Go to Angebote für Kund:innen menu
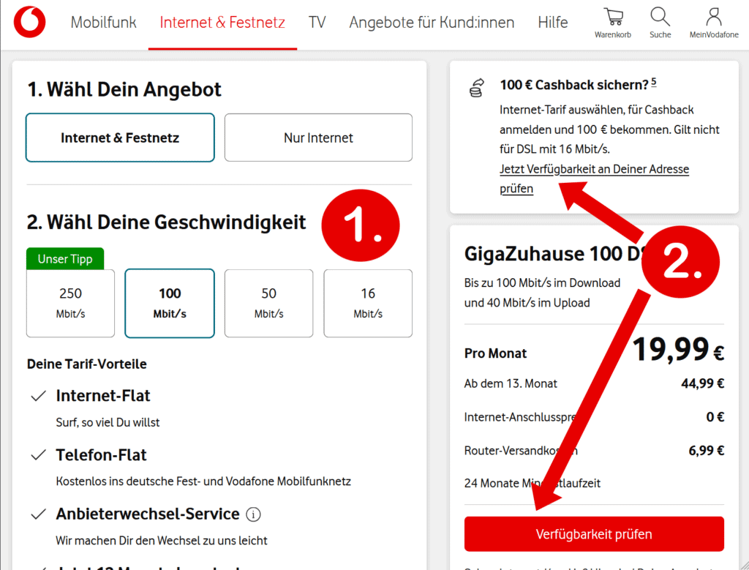The width and height of the screenshot is (749, 570). [432, 23]
